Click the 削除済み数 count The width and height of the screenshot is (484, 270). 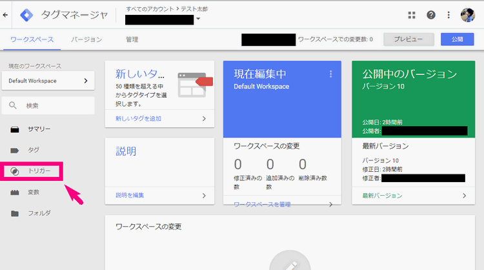coord(303,165)
